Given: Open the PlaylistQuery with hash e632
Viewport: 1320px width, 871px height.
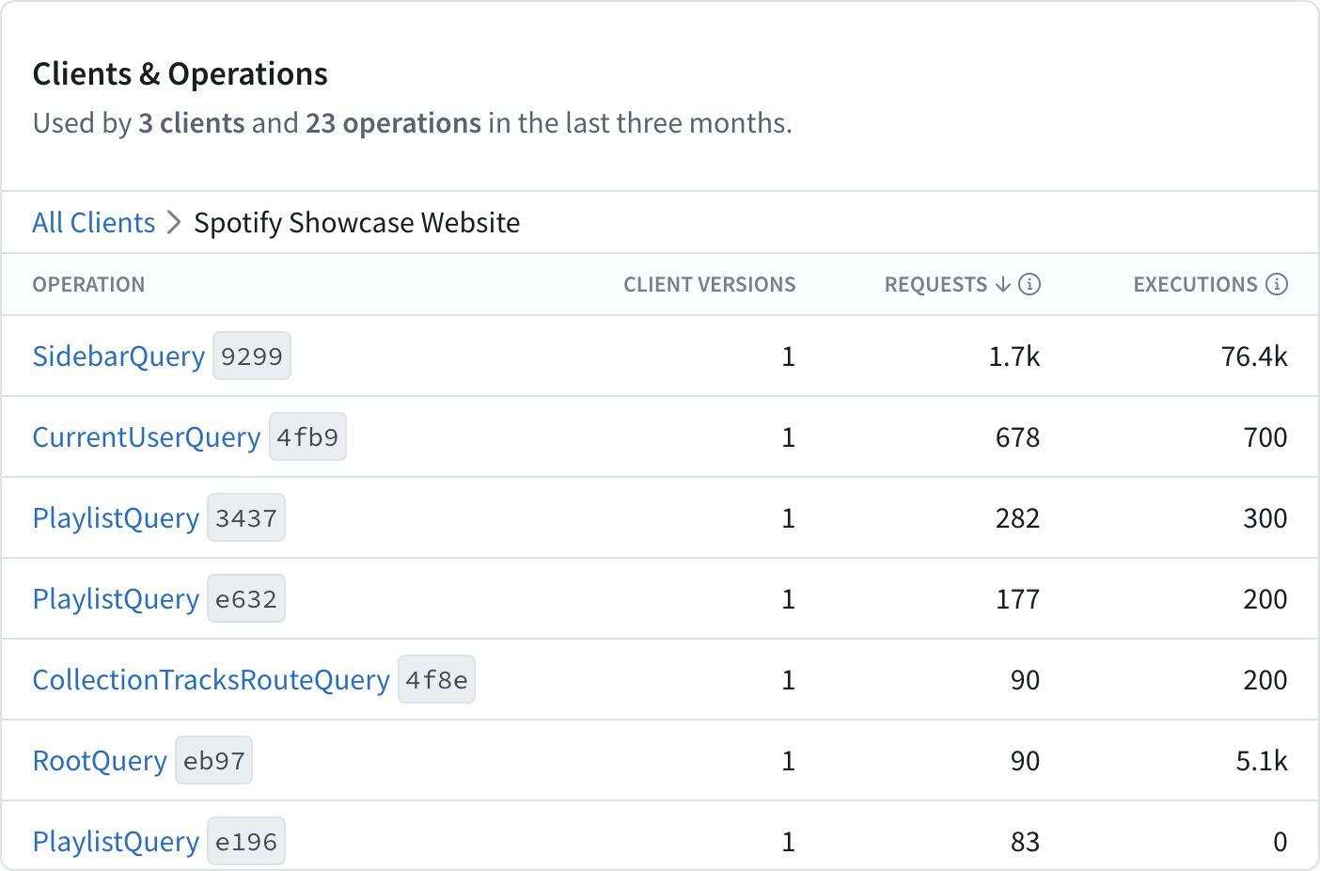Looking at the screenshot, I should [116, 598].
